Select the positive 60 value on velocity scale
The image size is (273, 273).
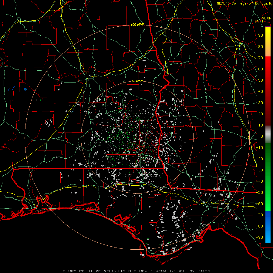pyautogui.click(x=261, y=69)
